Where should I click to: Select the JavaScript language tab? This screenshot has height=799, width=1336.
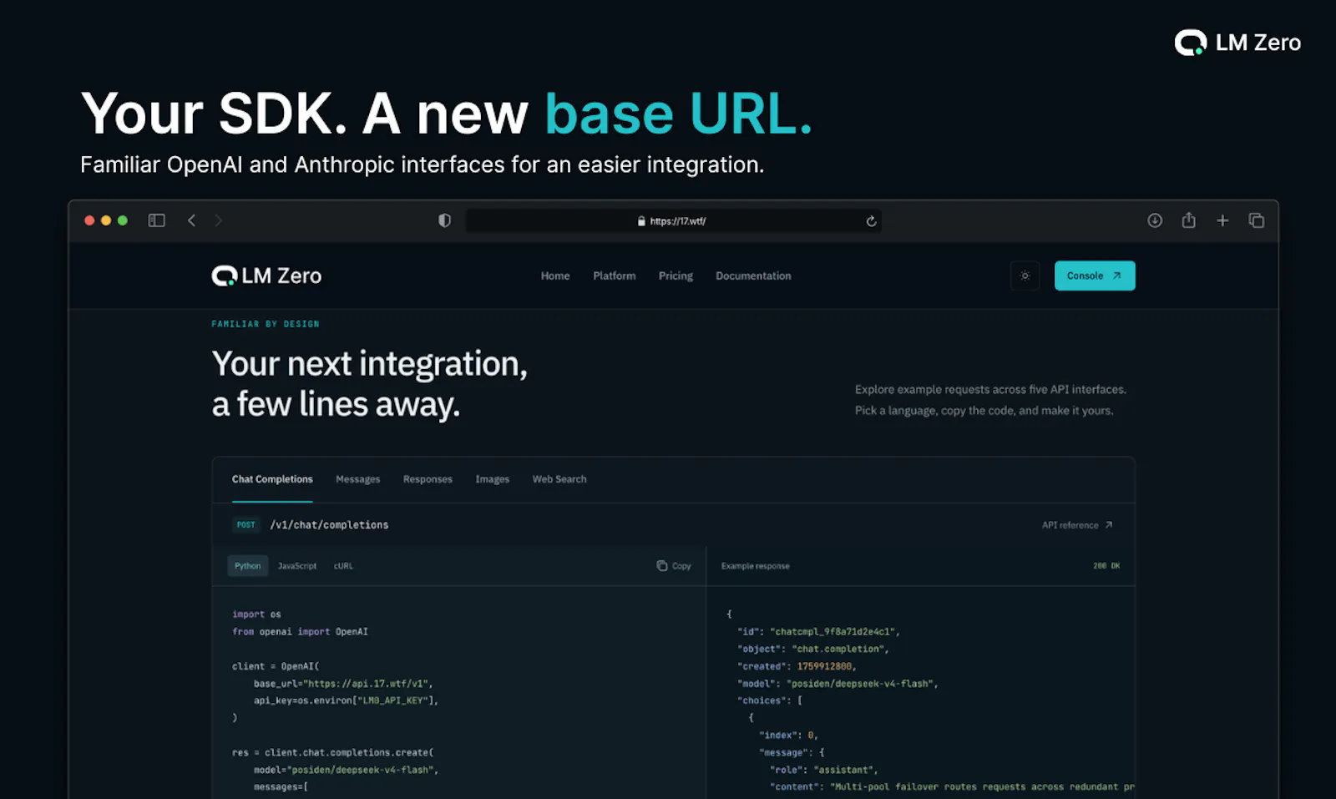click(297, 566)
